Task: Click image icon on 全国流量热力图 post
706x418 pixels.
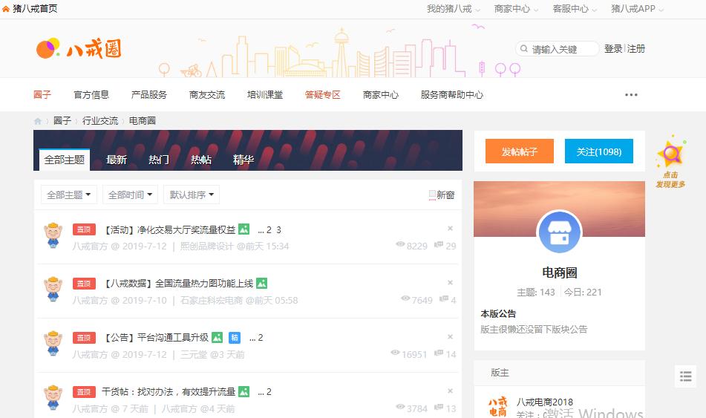Action: 261,284
